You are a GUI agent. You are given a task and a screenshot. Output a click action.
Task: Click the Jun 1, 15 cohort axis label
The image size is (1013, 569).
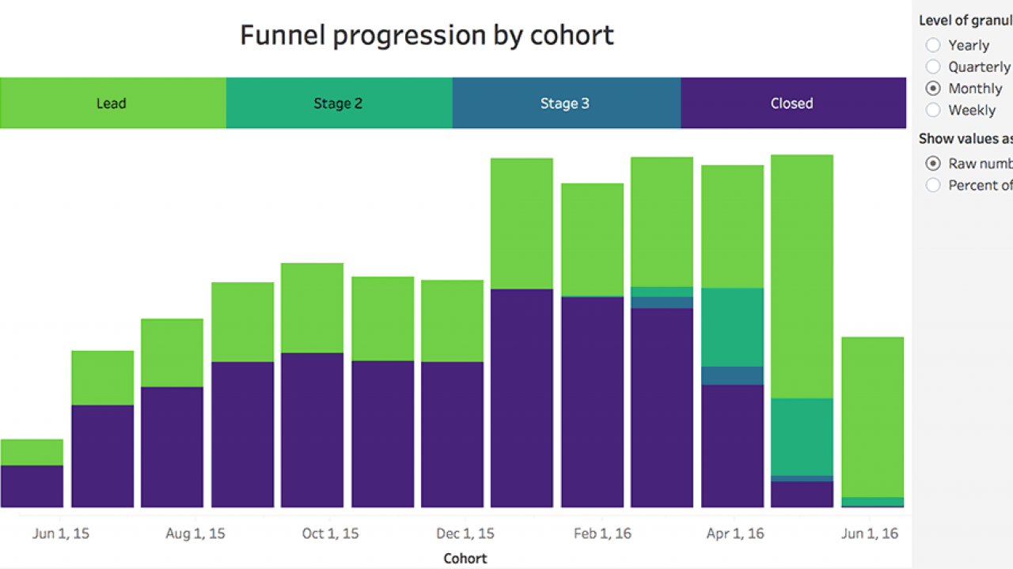tap(60, 533)
